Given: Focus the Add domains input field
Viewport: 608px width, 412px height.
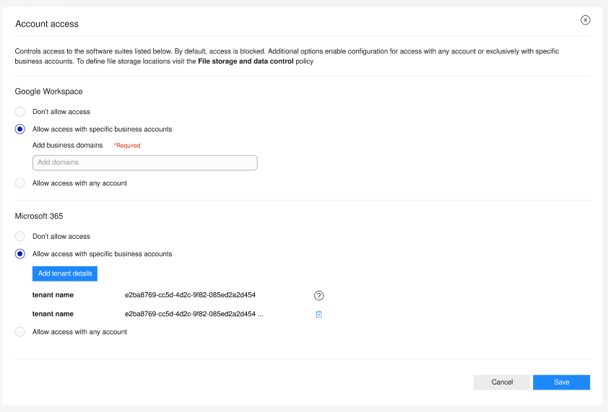Looking at the screenshot, I should coord(144,162).
